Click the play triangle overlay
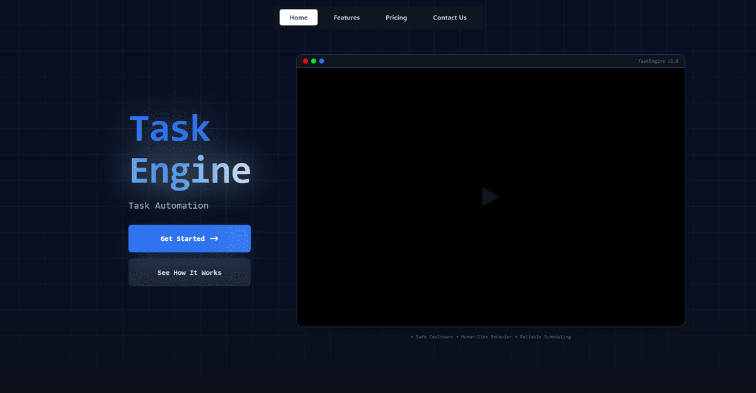The image size is (756, 393). [x=490, y=196]
